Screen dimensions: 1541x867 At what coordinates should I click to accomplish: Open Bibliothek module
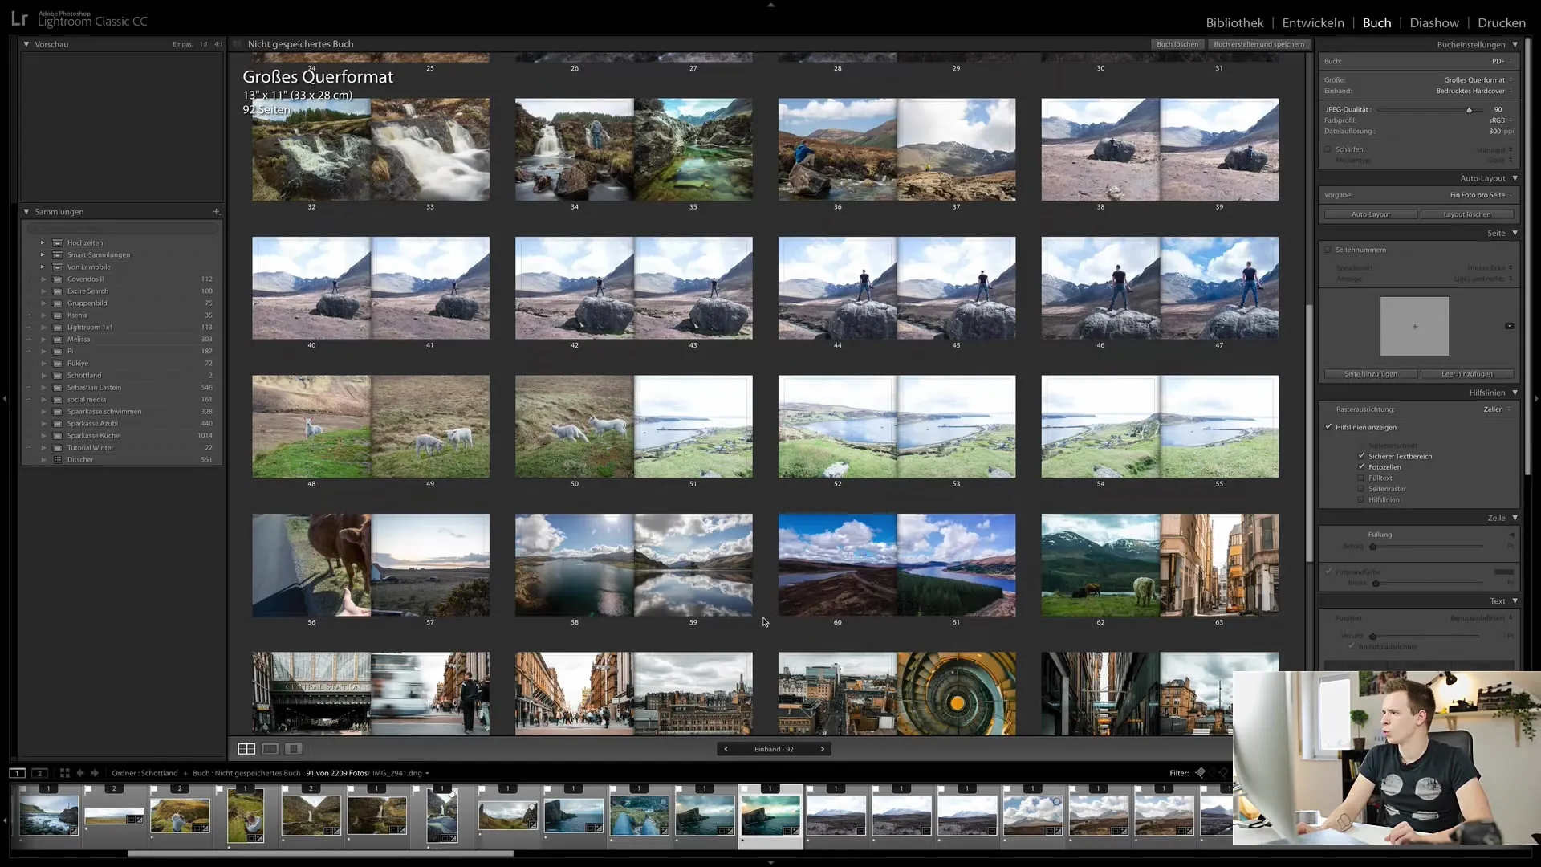[1234, 22]
